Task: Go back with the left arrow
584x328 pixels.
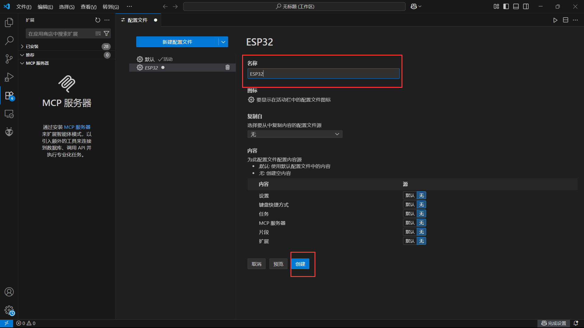Action: (165, 6)
